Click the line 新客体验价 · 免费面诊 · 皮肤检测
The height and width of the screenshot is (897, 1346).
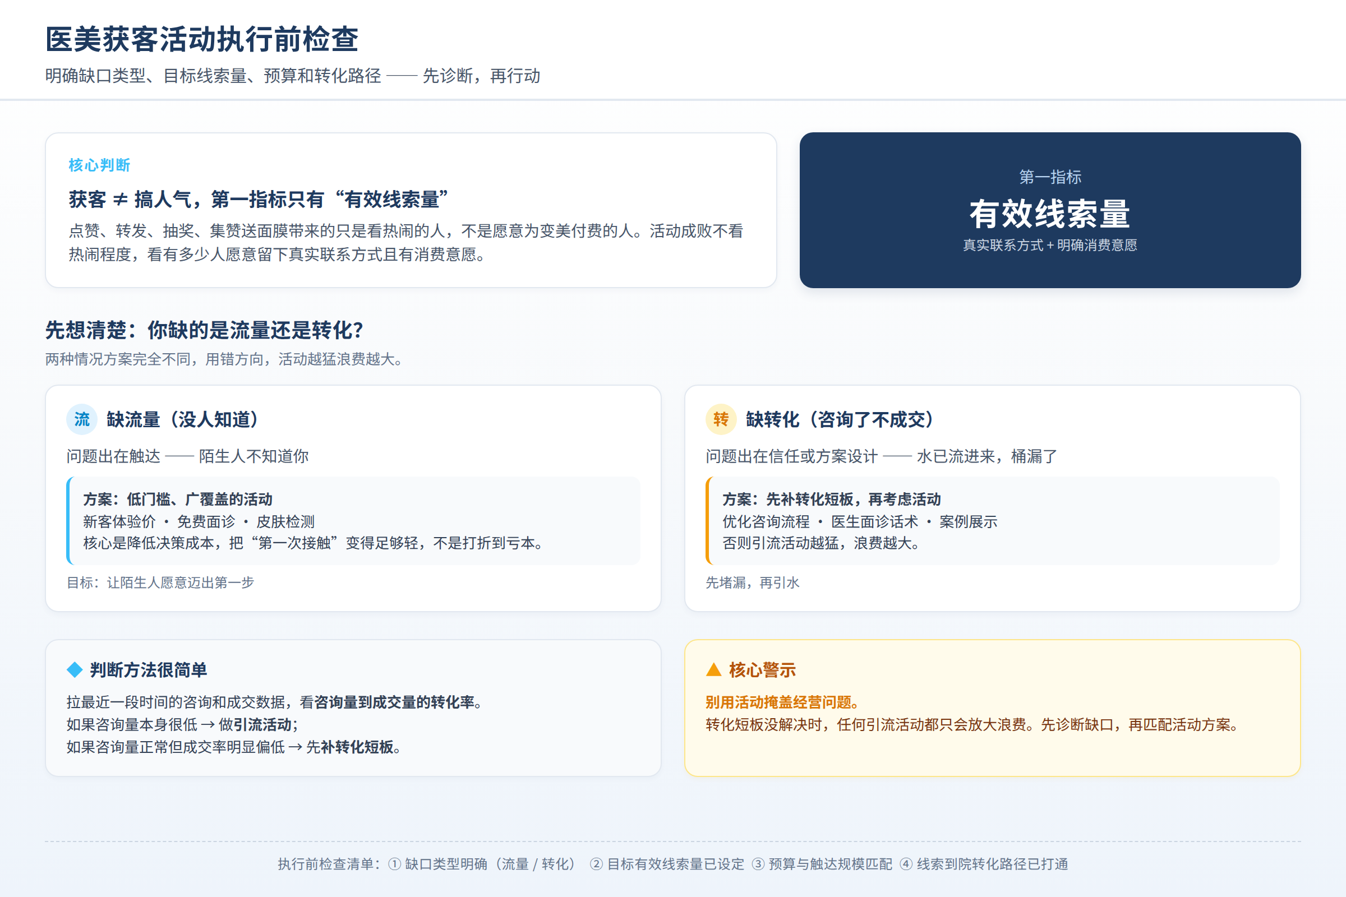[199, 522]
